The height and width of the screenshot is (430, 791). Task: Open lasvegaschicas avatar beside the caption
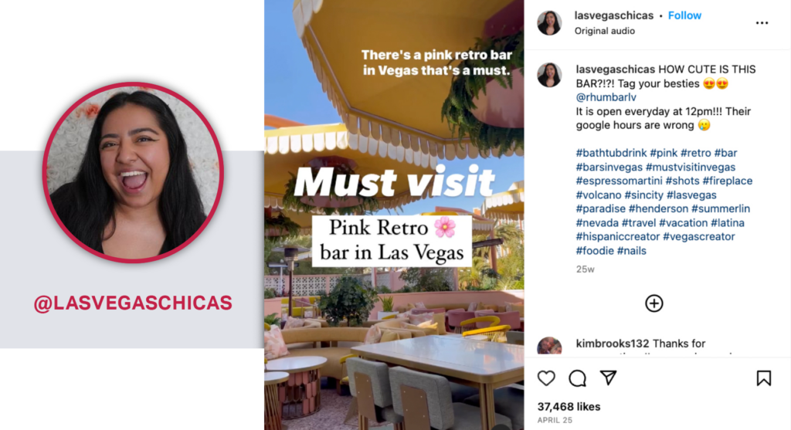(549, 75)
